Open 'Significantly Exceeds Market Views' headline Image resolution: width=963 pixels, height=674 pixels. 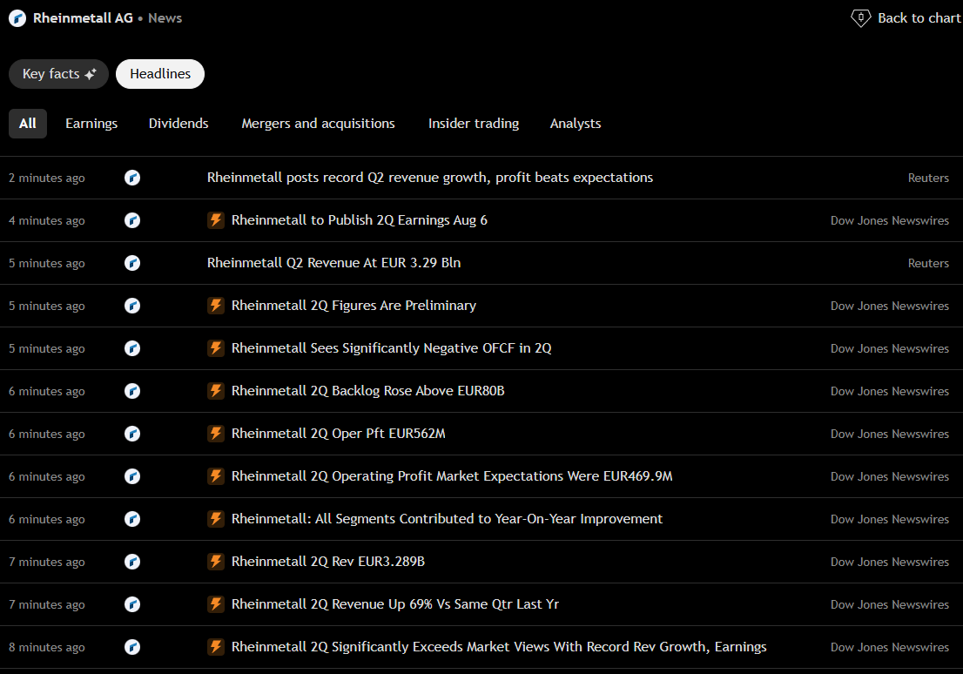pyautogui.click(x=499, y=647)
